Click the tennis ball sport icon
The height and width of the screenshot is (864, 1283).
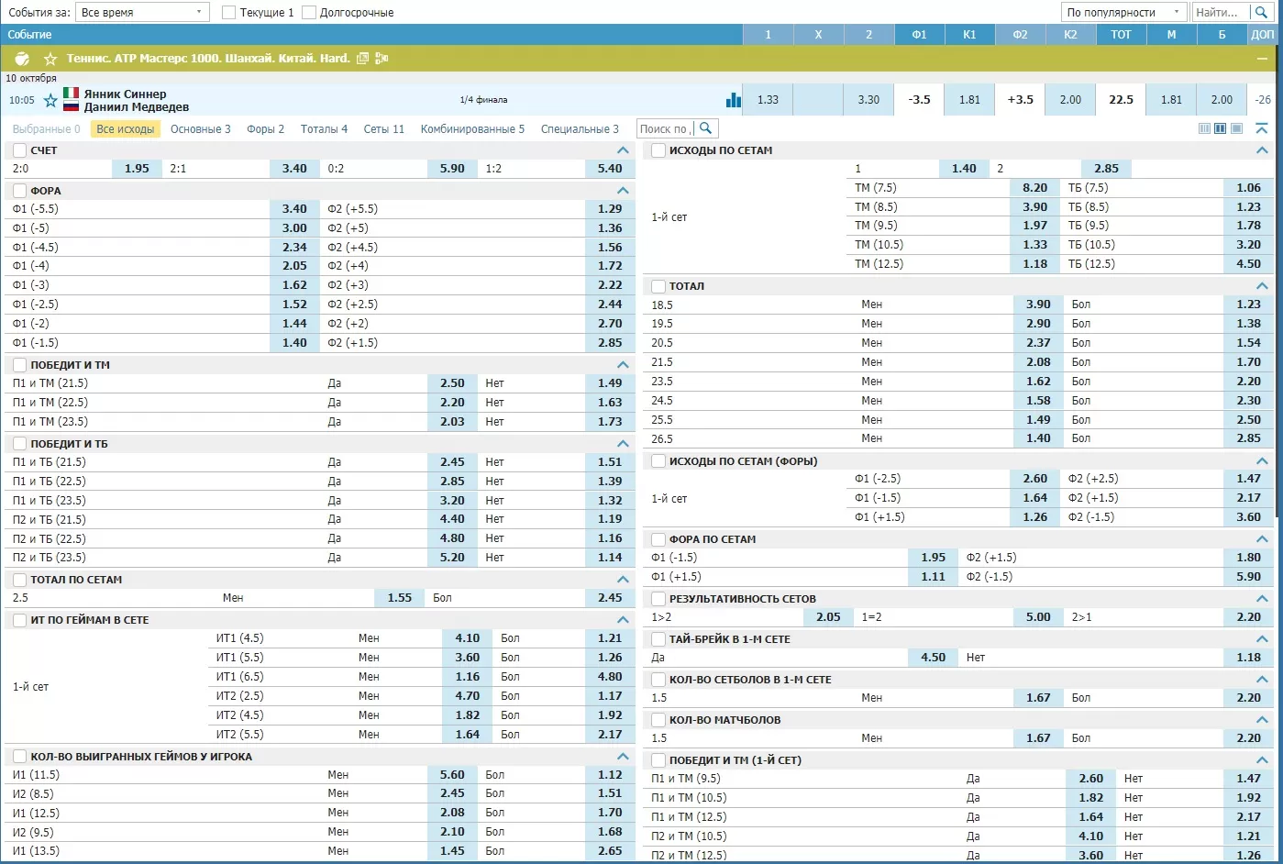22,59
